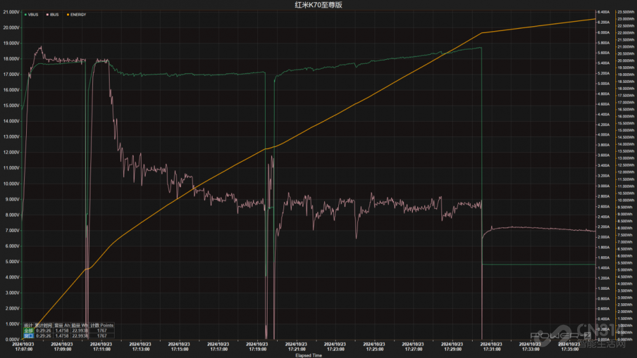Click the orange ENERGY legend color marker

(x=68, y=15)
